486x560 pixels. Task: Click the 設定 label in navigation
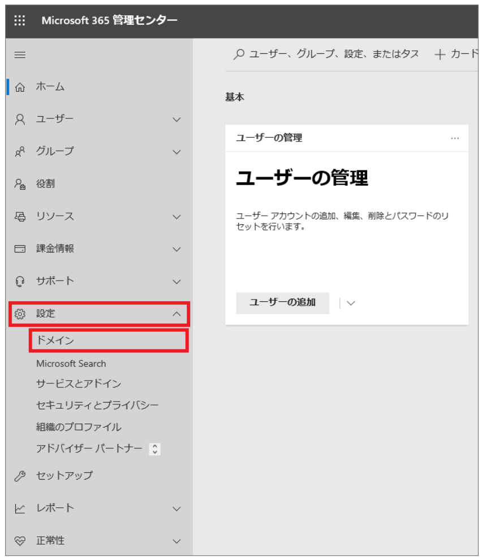(45, 314)
